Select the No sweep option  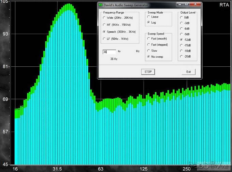click(148, 56)
